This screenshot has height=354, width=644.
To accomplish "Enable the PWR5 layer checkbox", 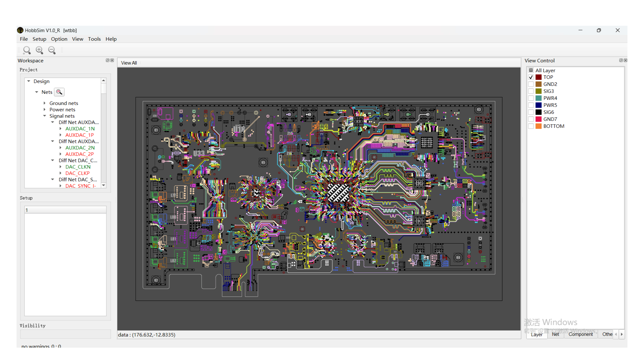I will click(531, 105).
